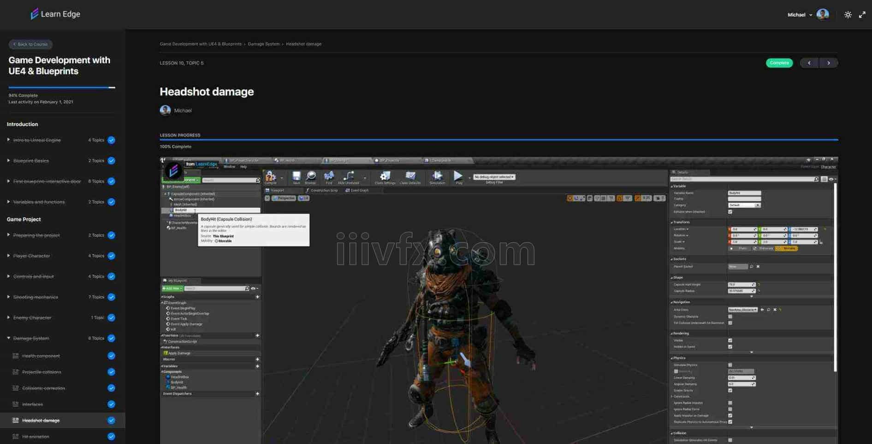The image size is (872, 444).
Task: Click the Hide Unrelated toolbar icon
Action: [x=349, y=177]
